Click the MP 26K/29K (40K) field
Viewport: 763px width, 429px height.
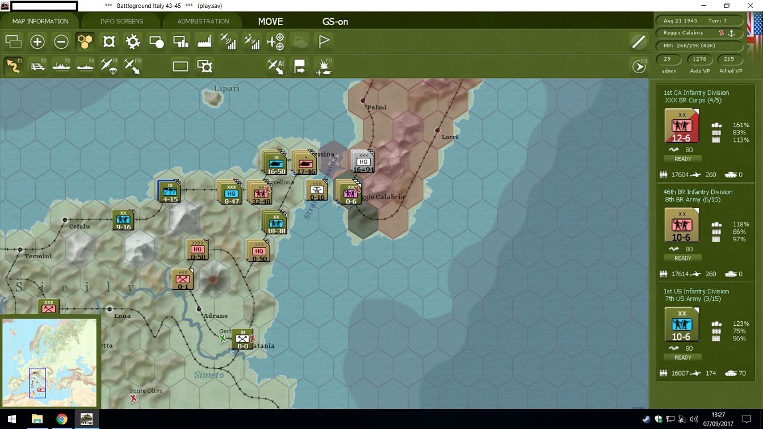coord(700,45)
